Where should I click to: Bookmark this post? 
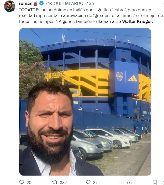pos(155,182)
